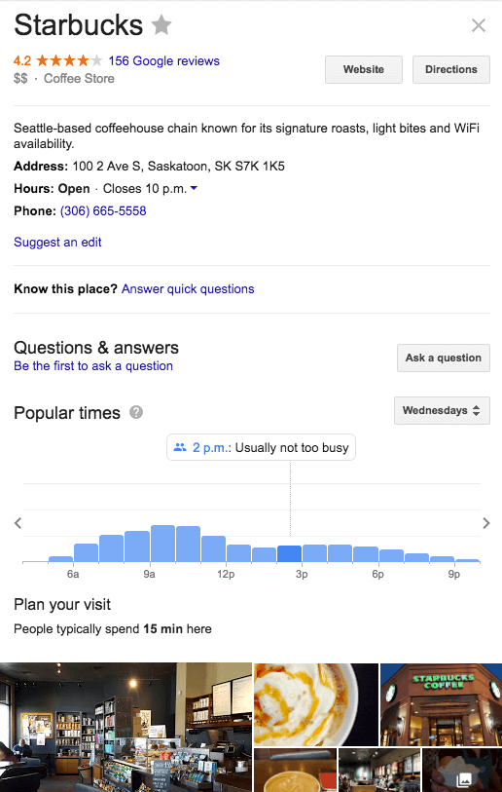Close the Starbucks info panel
This screenshot has width=502, height=792.
point(479,25)
